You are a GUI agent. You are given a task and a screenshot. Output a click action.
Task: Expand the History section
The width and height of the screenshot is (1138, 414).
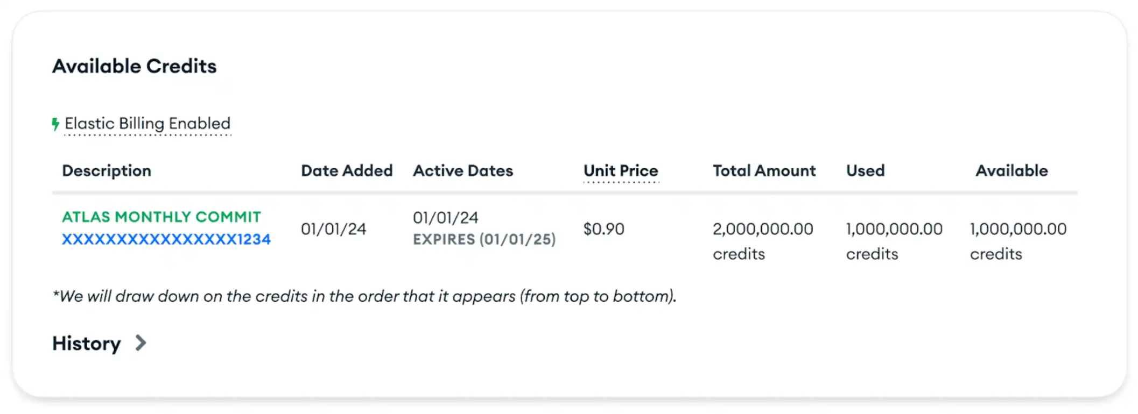pyautogui.click(x=86, y=343)
